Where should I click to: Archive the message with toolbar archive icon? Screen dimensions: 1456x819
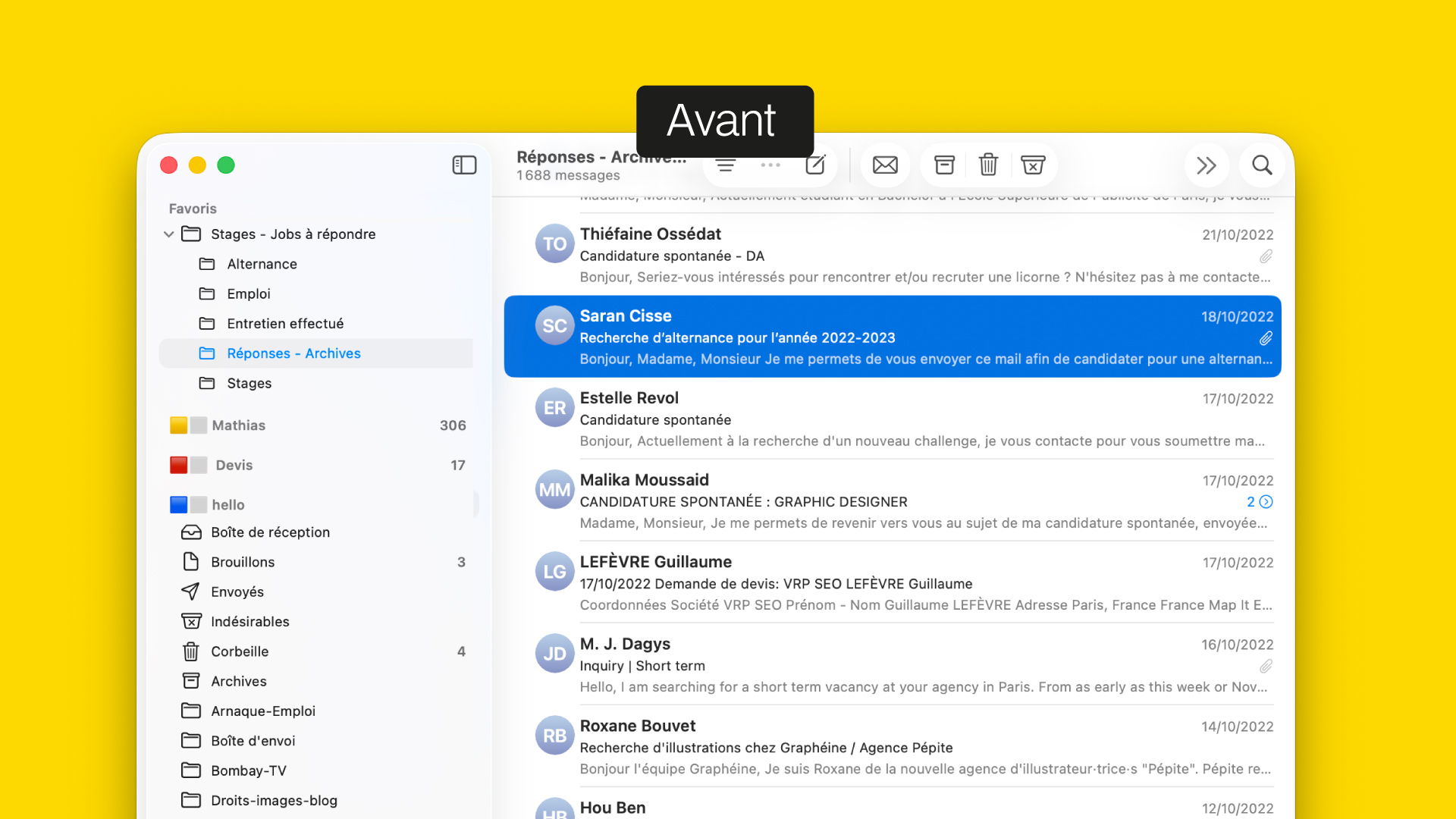944,165
